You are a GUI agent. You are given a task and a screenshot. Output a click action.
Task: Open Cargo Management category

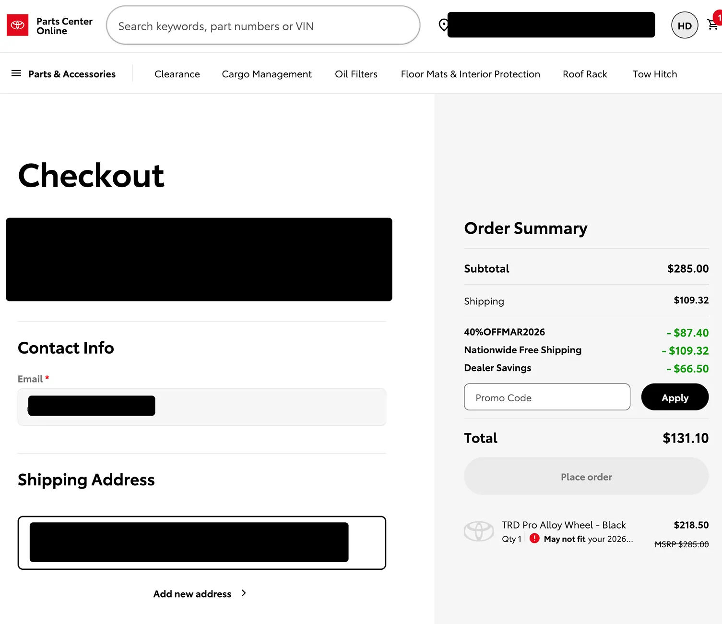(x=267, y=74)
